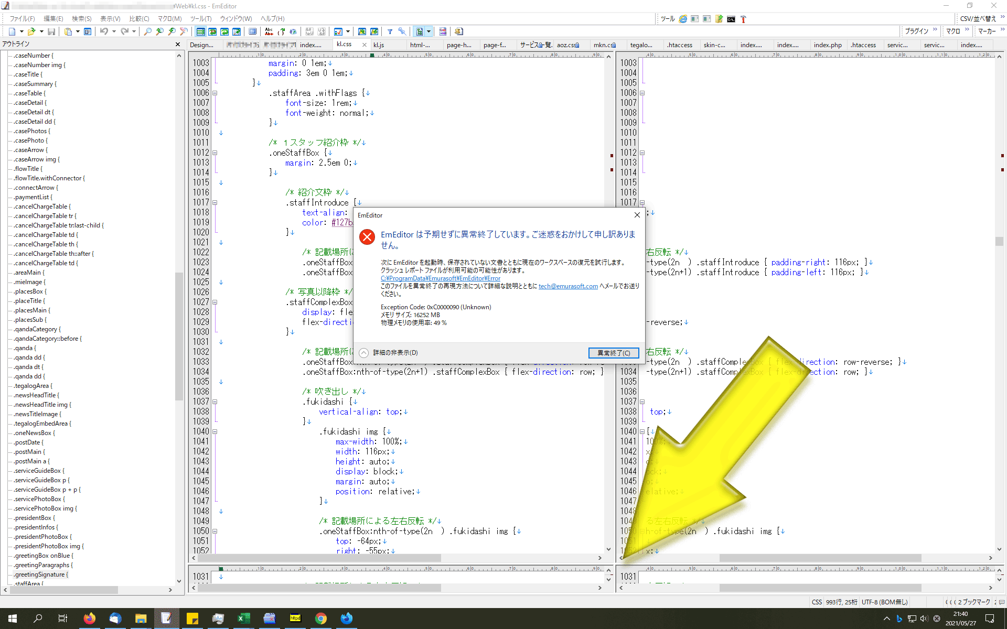
Task: Open Excel from the taskbar
Action: (244, 619)
